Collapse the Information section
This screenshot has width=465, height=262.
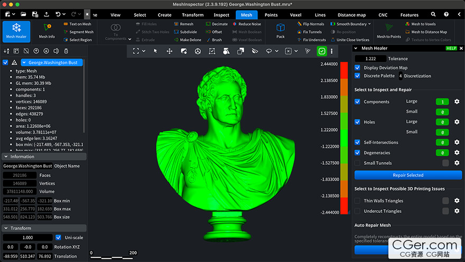click(6, 157)
